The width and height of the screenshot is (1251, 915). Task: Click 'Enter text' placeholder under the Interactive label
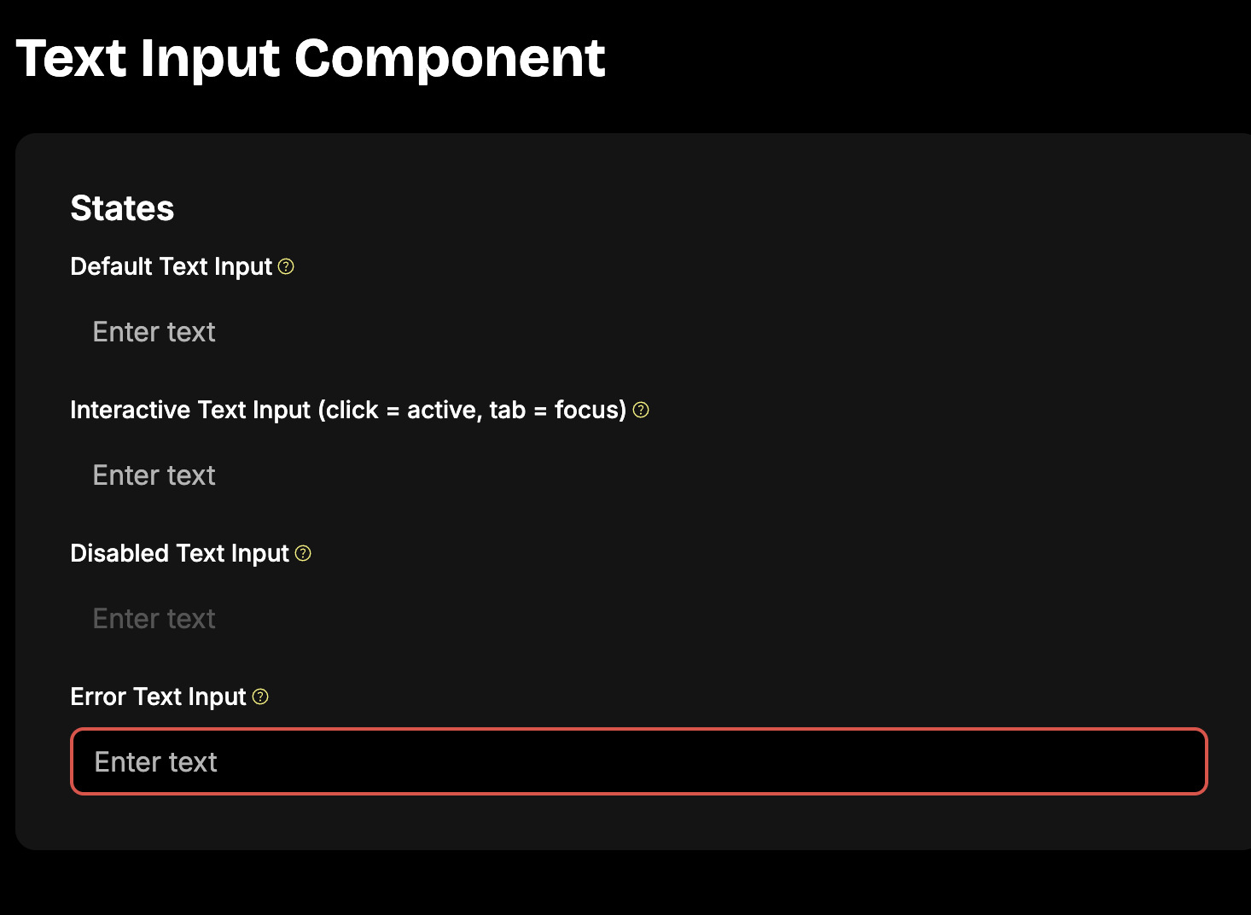[154, 475]
